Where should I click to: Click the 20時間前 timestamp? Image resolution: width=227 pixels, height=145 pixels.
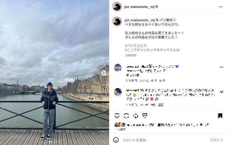tap(131, 55)
